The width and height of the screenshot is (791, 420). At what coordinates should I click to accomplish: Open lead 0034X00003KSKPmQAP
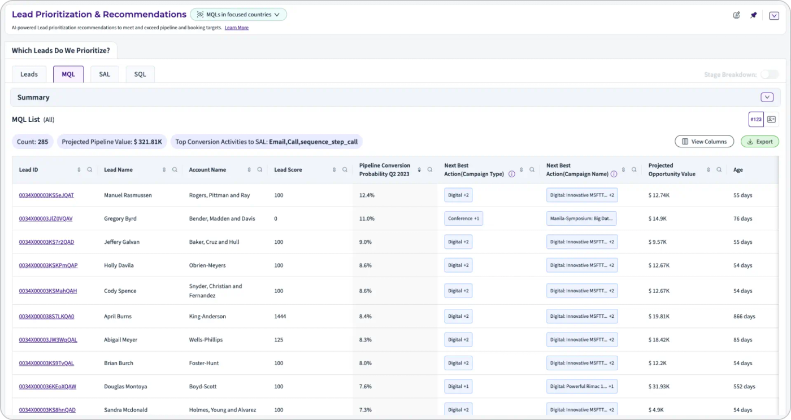click(x=48, y=265)
